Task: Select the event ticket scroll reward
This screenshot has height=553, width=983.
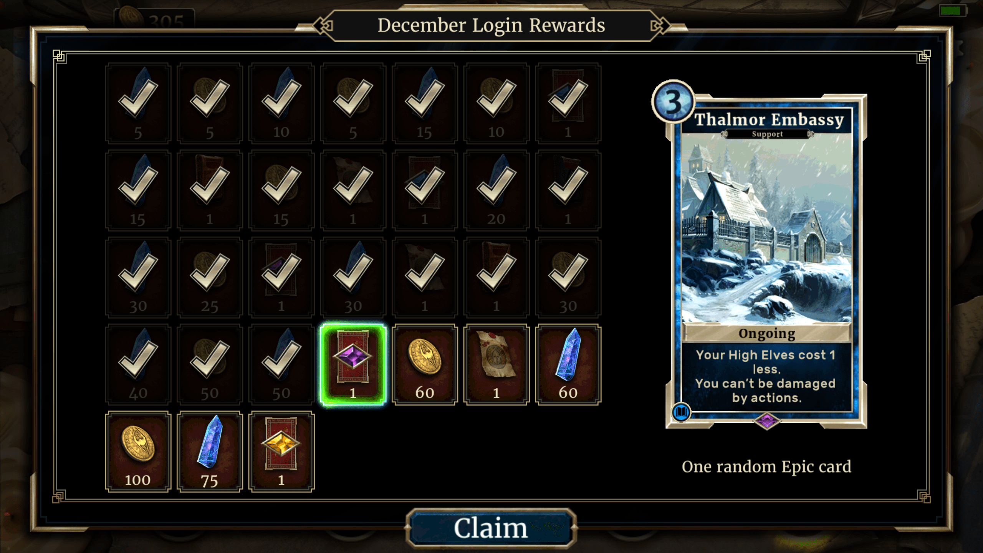Action: [x=496, y=364]
